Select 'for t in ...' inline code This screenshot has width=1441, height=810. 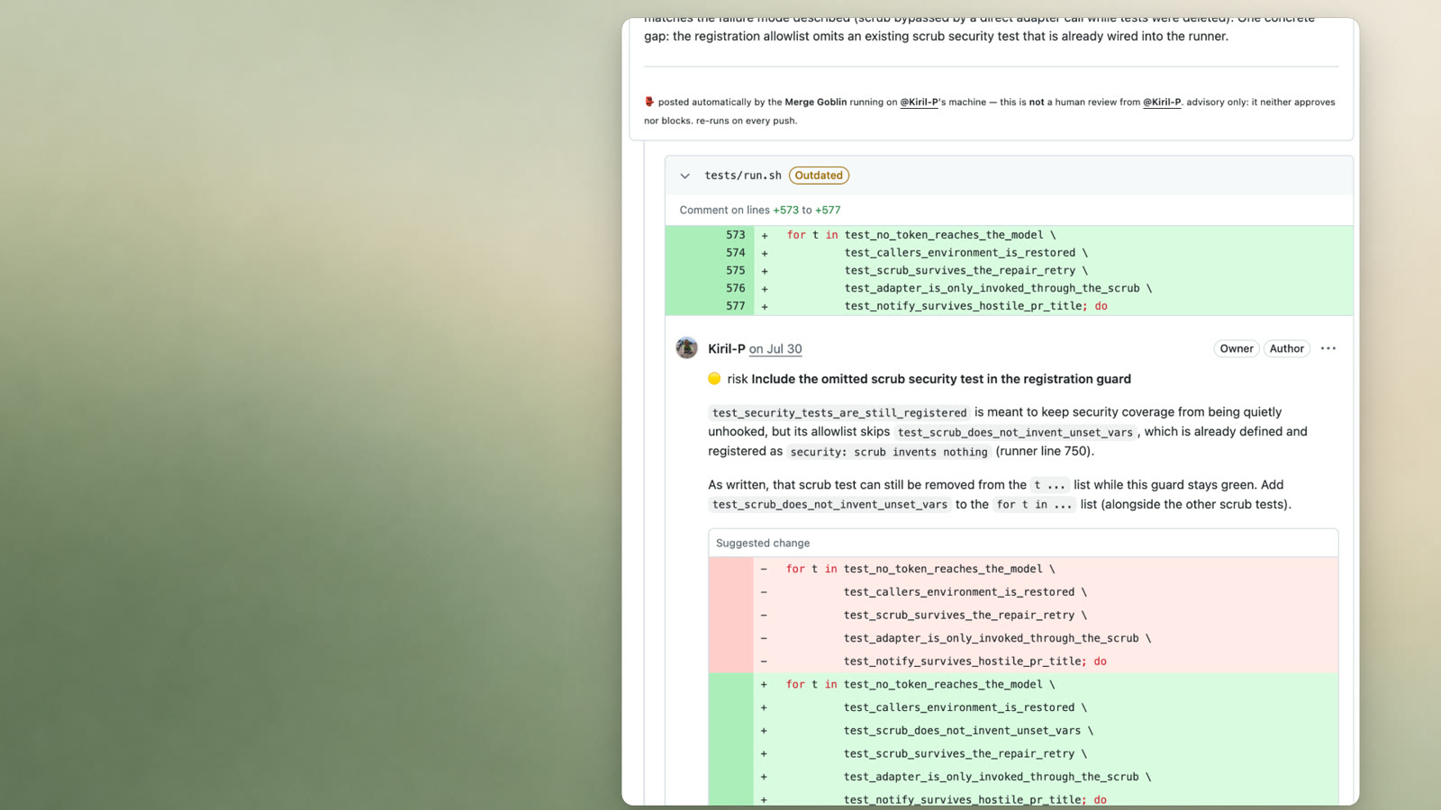1034,505
